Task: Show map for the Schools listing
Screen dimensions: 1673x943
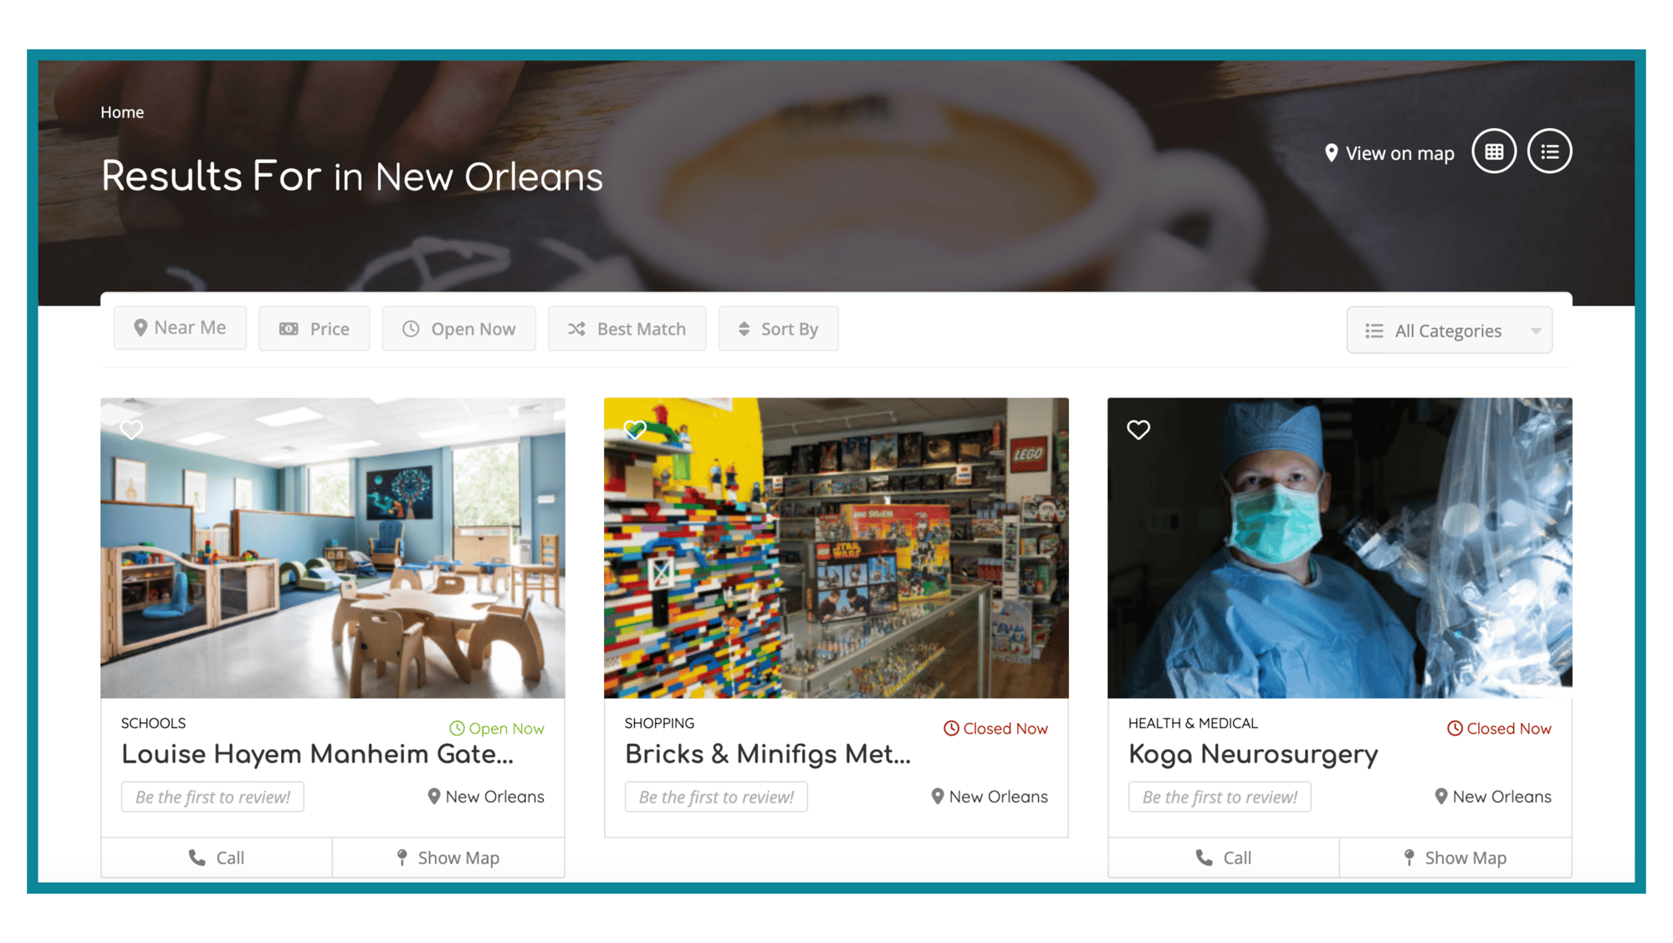Action: click(x=448, y=858)
